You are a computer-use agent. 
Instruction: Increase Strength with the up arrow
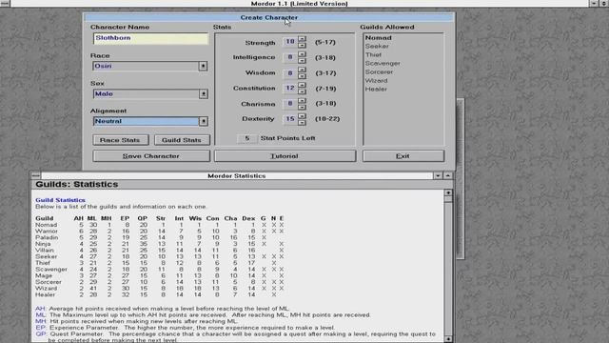tap(302, 39)
